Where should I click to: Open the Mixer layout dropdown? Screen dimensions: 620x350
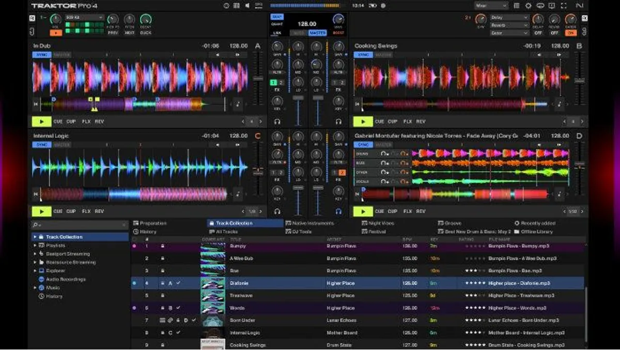[490, 5]
